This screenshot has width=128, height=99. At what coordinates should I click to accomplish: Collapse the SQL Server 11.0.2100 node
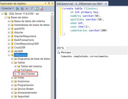click(2, 14)
